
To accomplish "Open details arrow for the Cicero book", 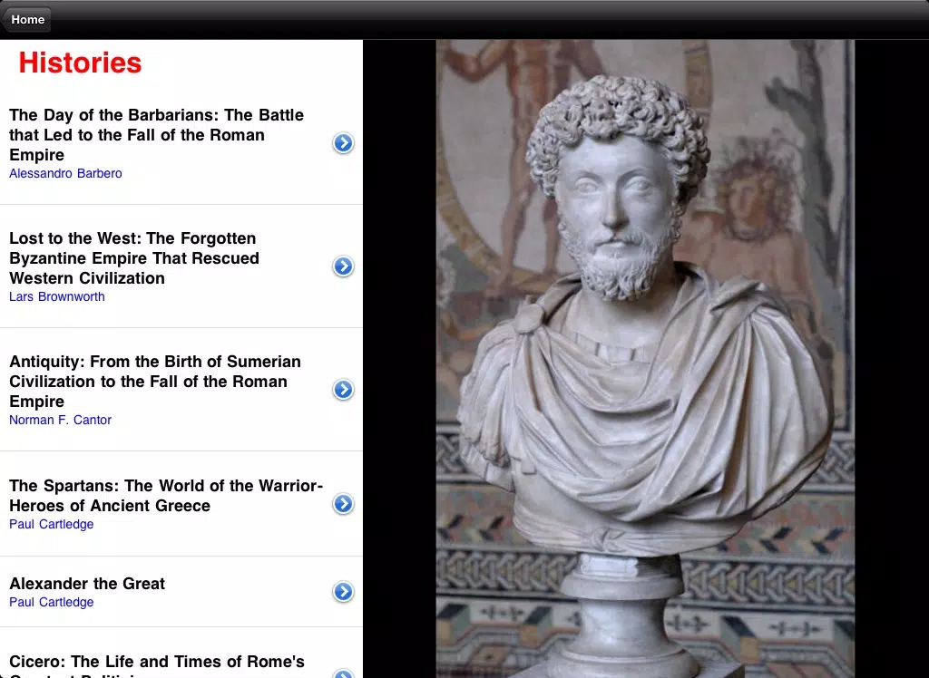I will (x=343, y=673).
